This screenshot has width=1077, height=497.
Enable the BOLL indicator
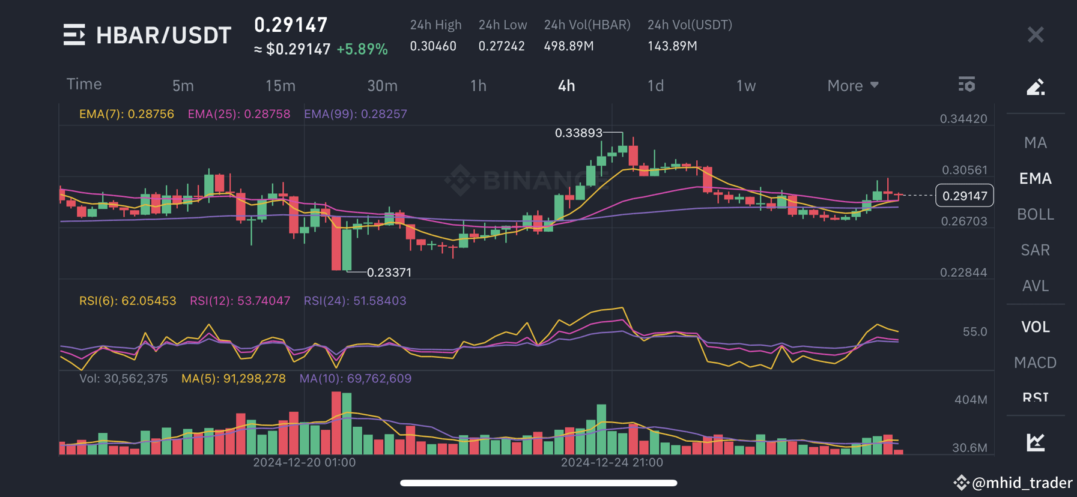pos(1034,214)
